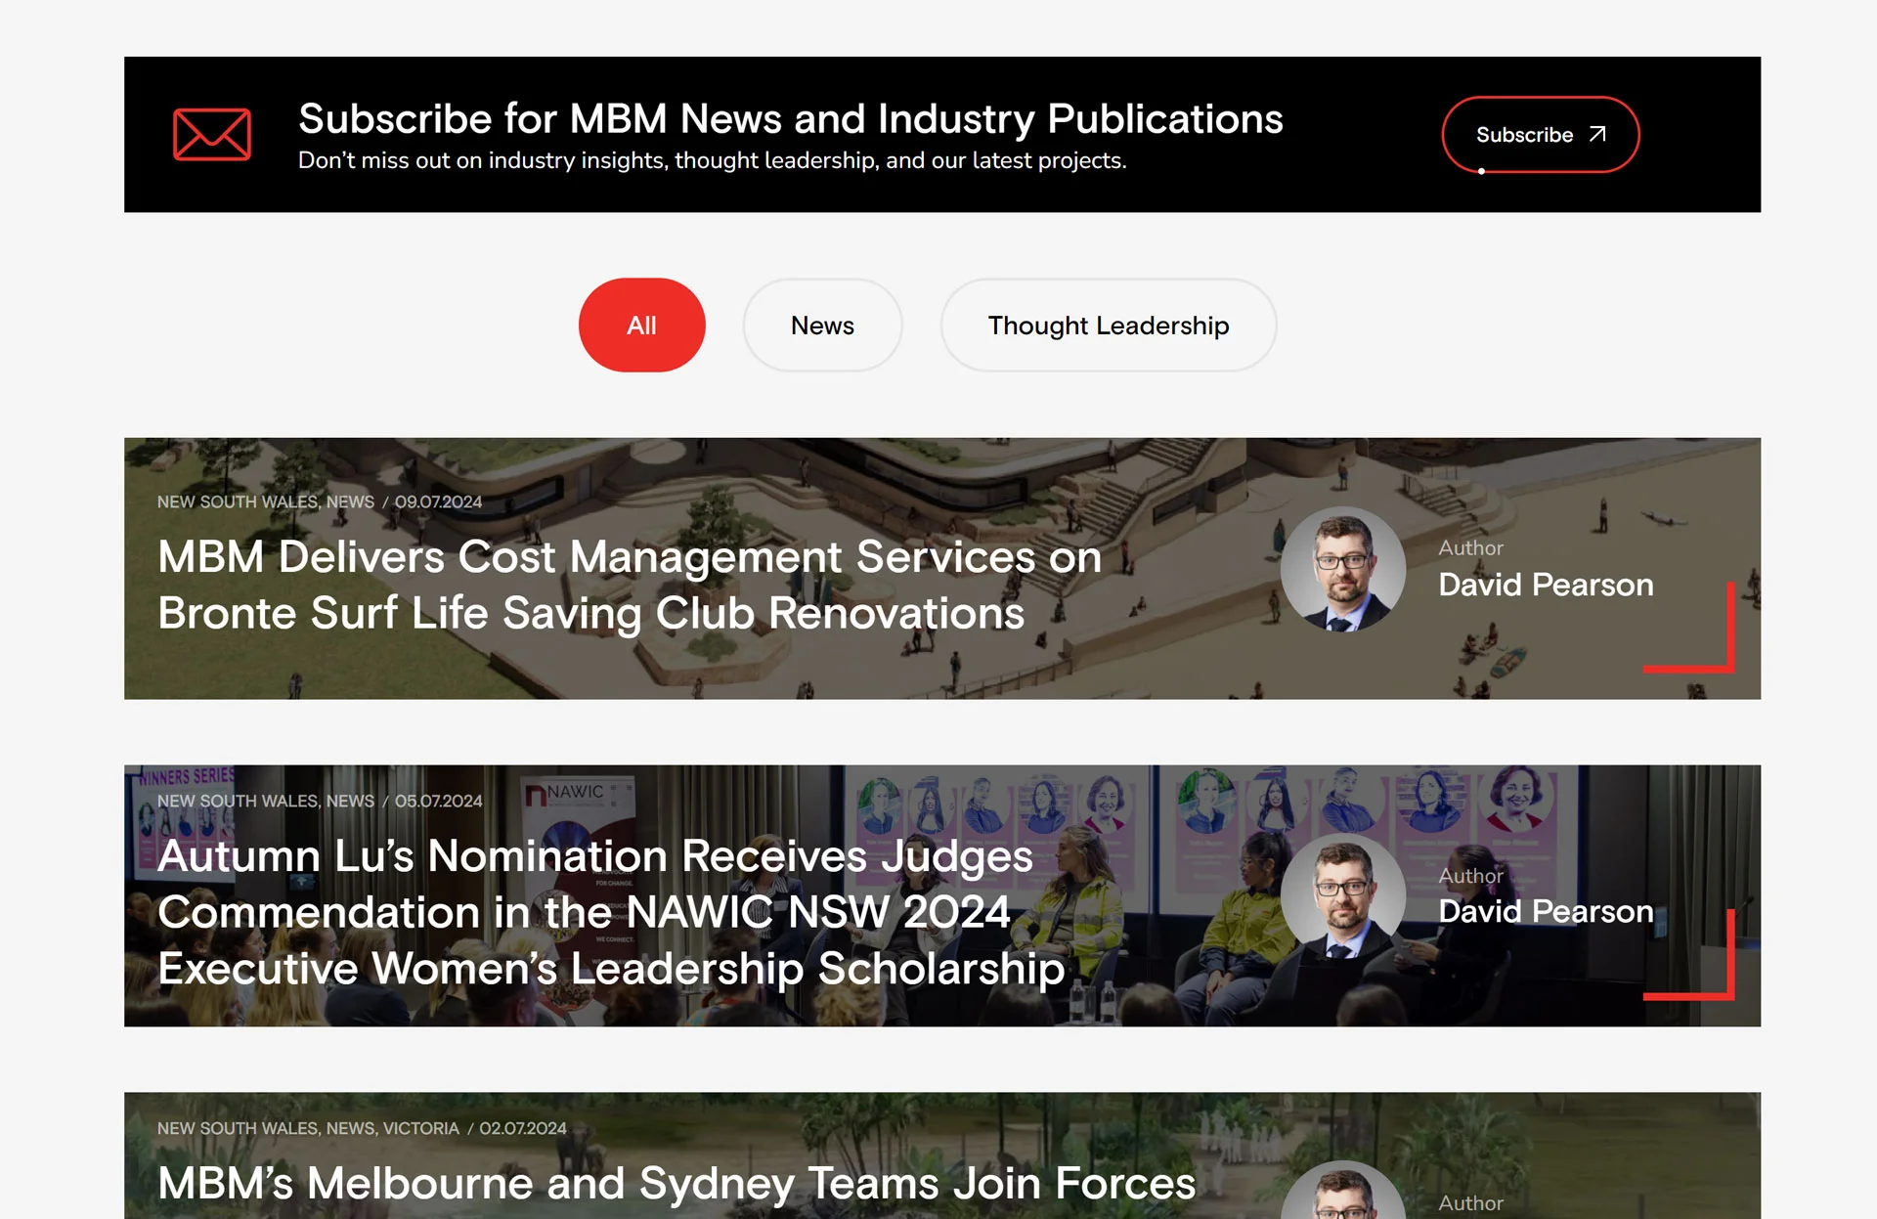The width and height of the screenshot is (1877, 1219).
Task: Click 'NEW SOUTH WALES, NEWS / 05.07.2024' label
Action: click(320, 801)
